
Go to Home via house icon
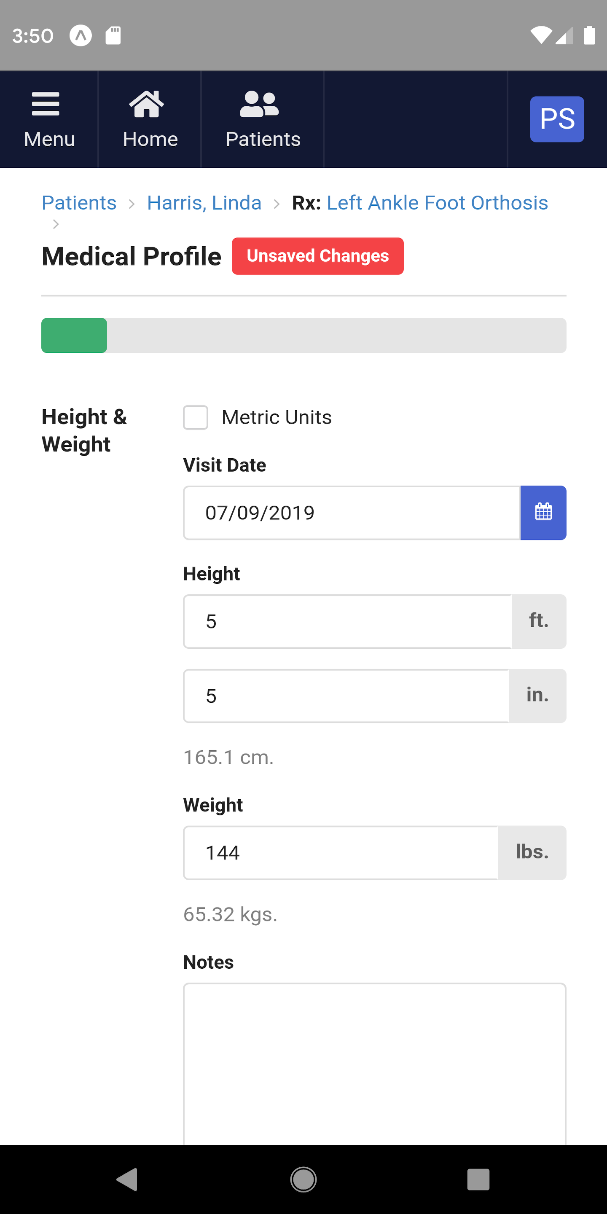147,104
